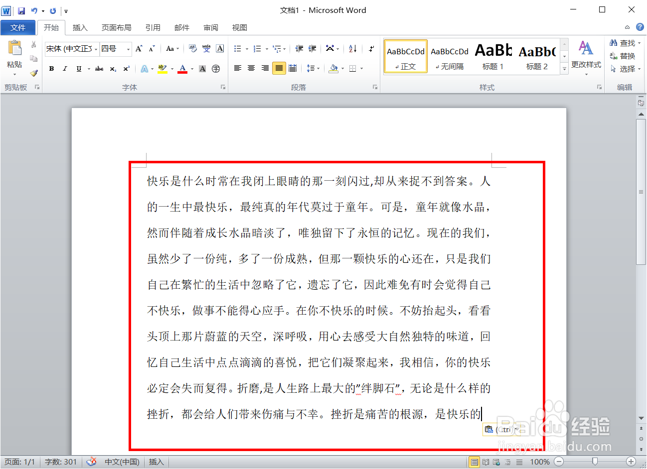Open the Borders dropdown arrow
The width and height of the screenshot is (647, 469).
(361, 69)
